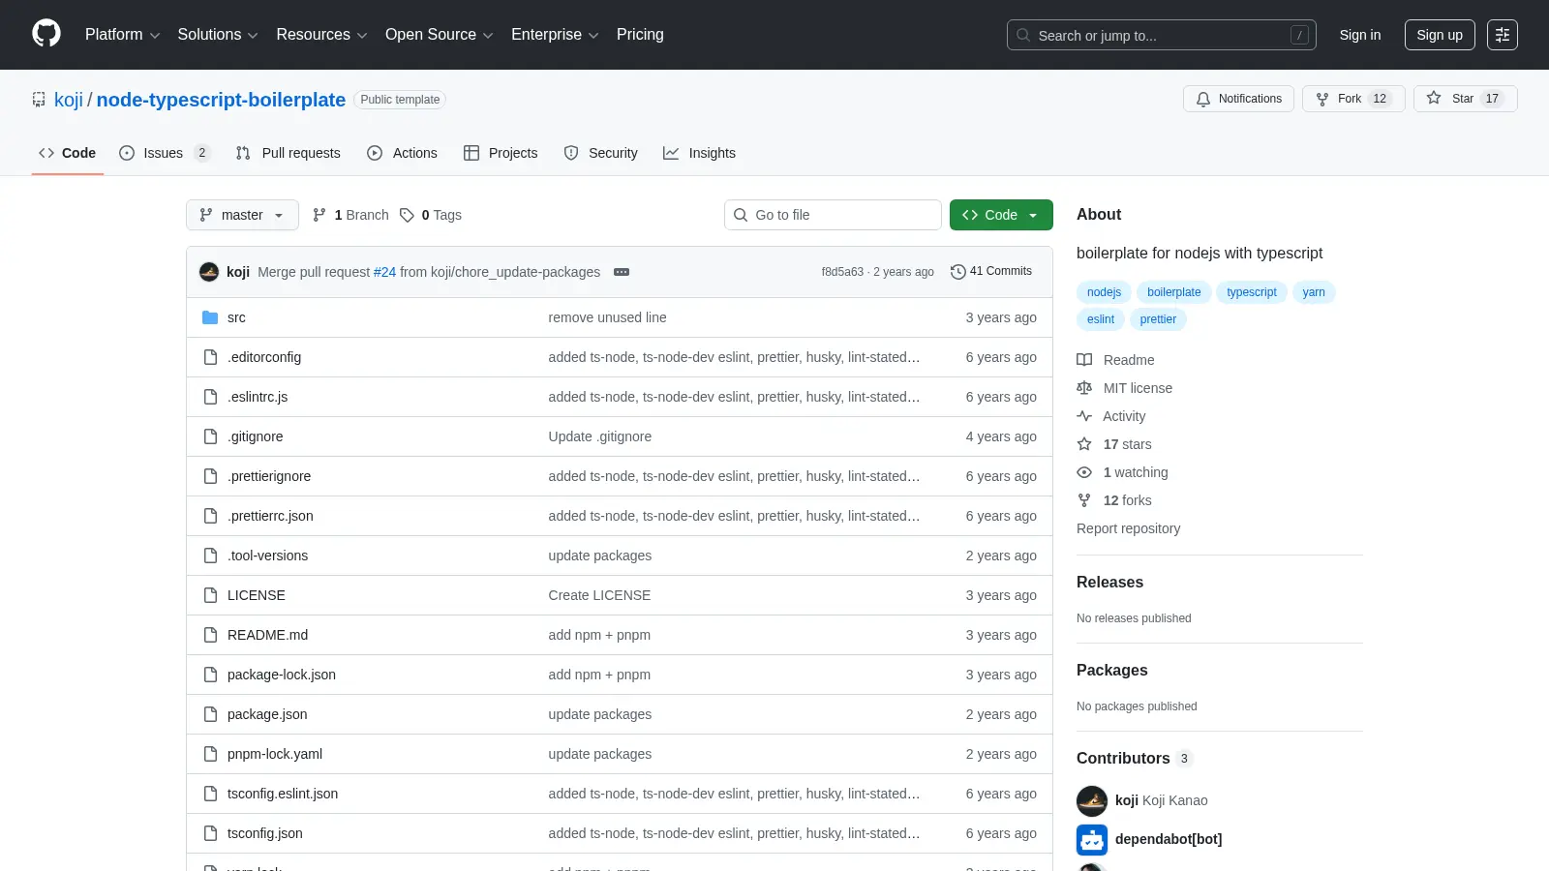
Task: Switch to the Code tab
Action: pos(67,153)
